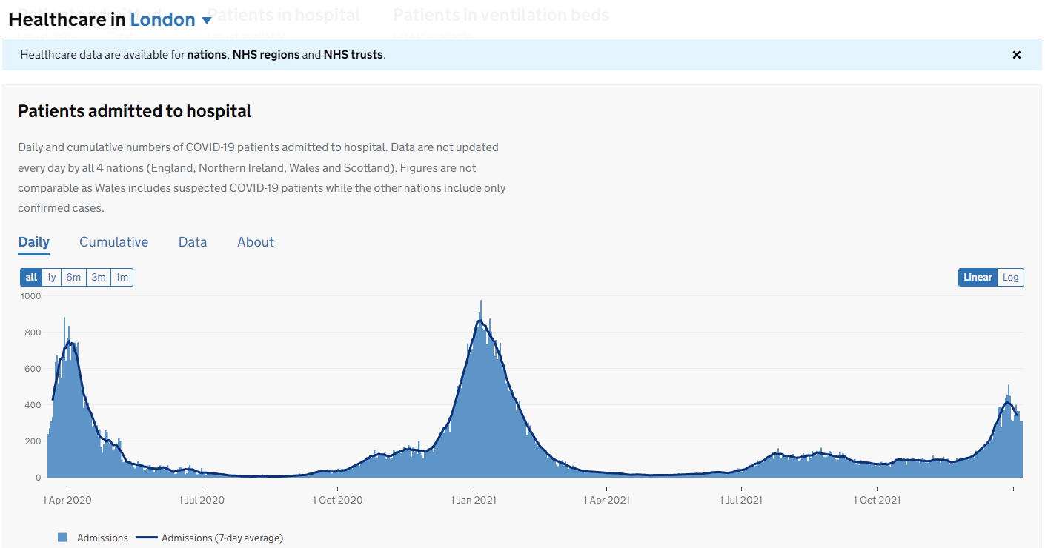Click the '800' y-axis label
1045x548 pixels.
tap(33, 333)
